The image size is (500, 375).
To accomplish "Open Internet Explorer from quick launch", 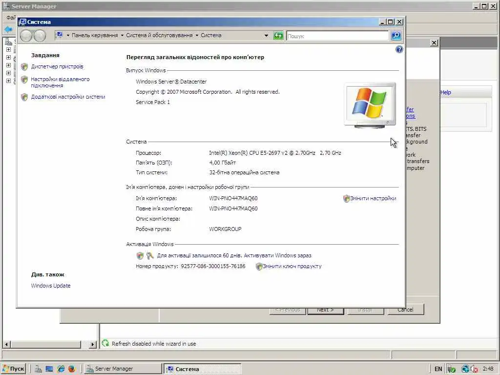I will click(61, 369).
